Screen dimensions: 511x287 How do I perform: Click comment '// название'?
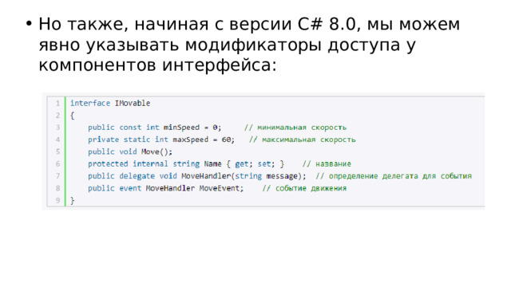tap(327, 164)
